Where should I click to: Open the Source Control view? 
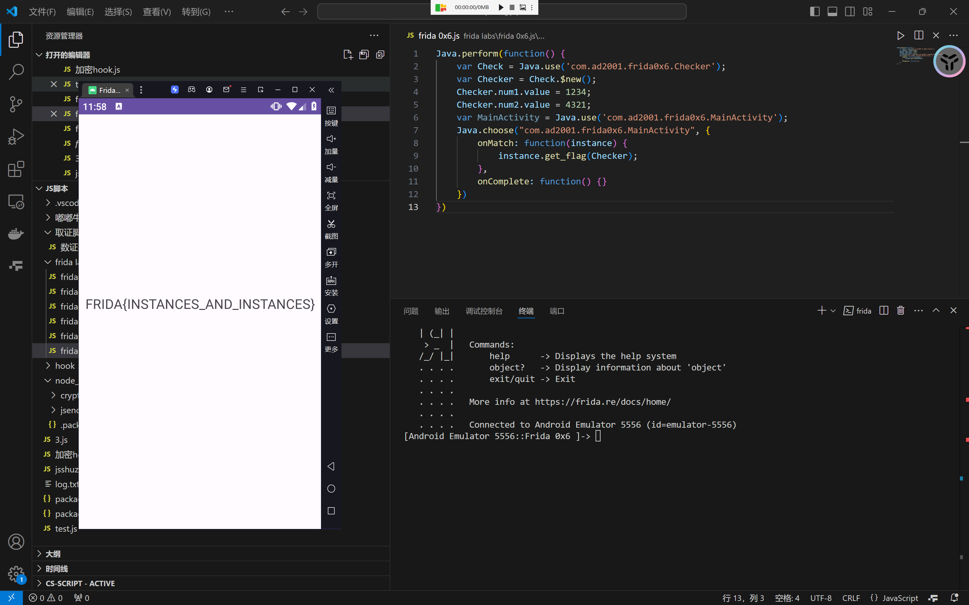click(x=16, y=104)
